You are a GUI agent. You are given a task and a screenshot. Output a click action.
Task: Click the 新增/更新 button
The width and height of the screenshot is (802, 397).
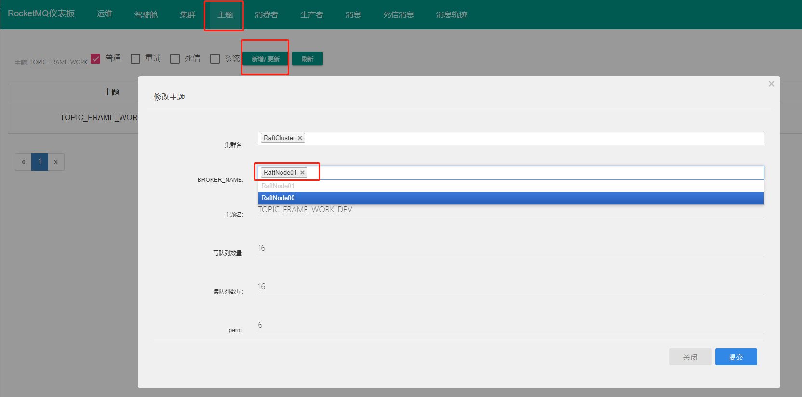pyautogui.click(x=266, y=59)
